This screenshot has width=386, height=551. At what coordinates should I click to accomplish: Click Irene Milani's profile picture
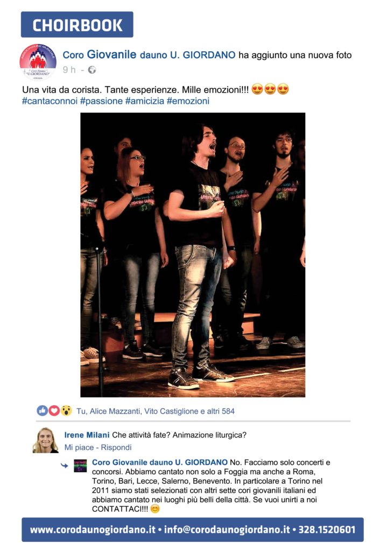pos(46,440)
